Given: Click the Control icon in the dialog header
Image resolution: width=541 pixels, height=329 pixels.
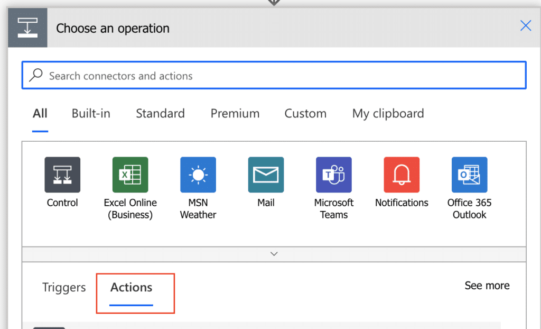Looking at the screenshot, I should coord(27,27).
